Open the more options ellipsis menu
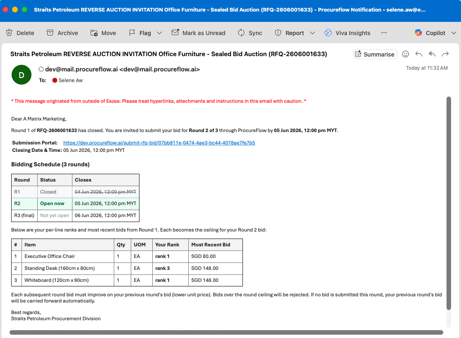 (x=384, y=33)
